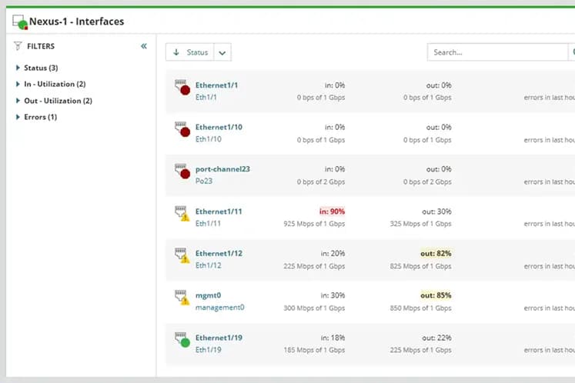Click '825 Mbps of 1 Gbps' text
This screenshot has height=383, width=575.
click(x=420, y=266)
